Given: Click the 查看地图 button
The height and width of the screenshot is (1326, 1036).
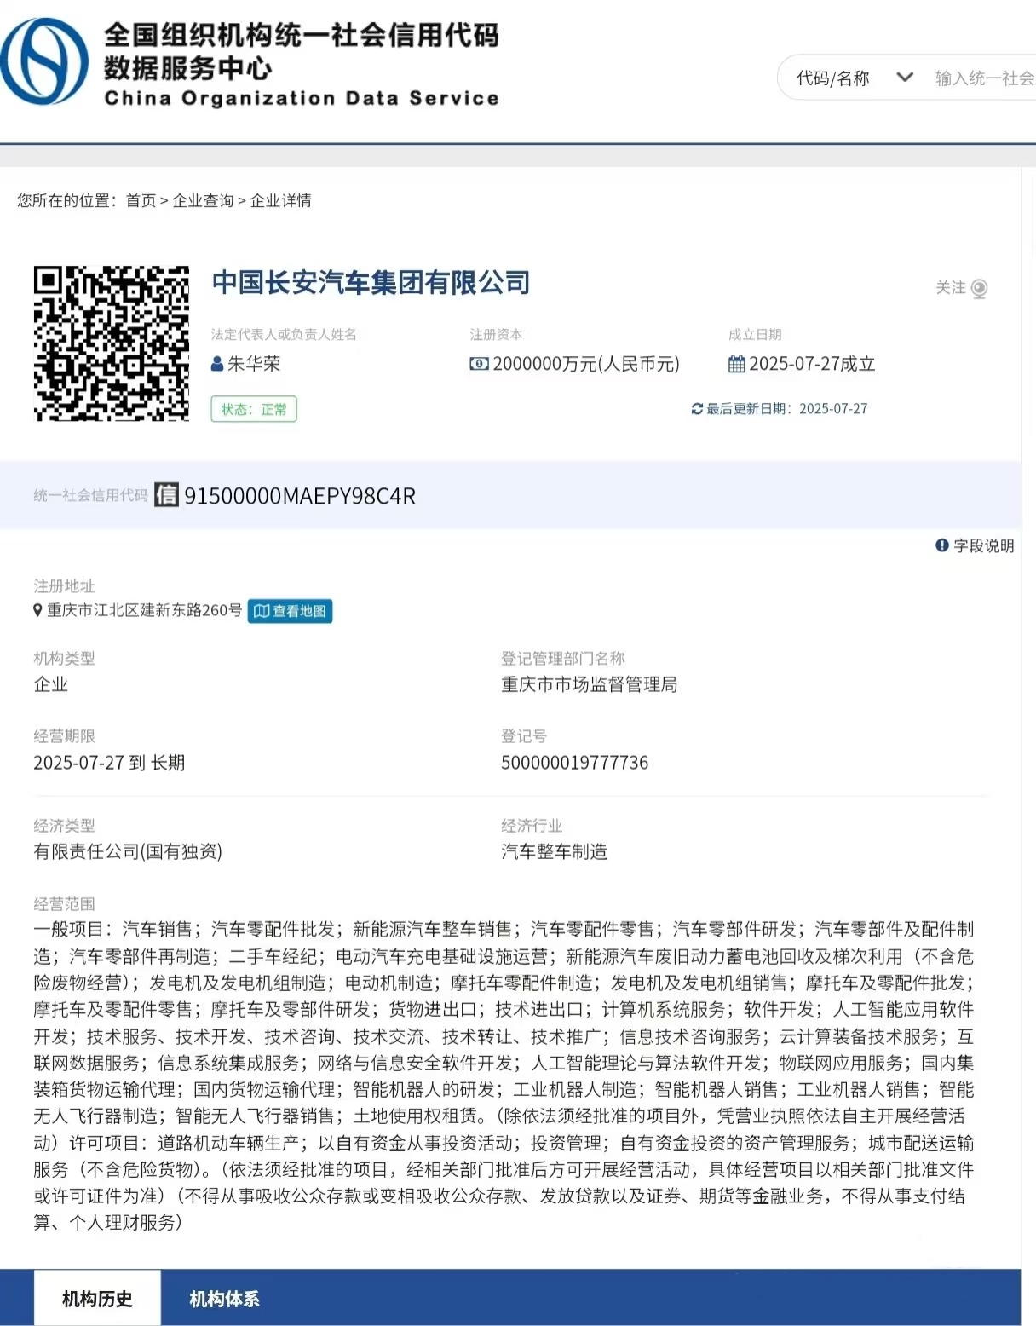Looking at the screenshot, I should tap(290, 611).
